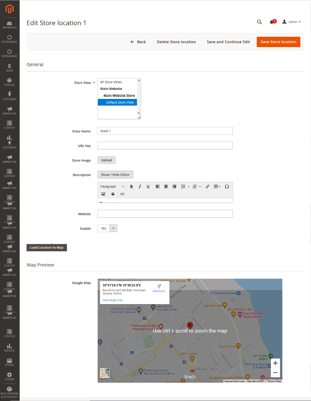Expand bullet list style options arrow
The height and width of the screenshot is (401, 311).
(x=188, y=186)
